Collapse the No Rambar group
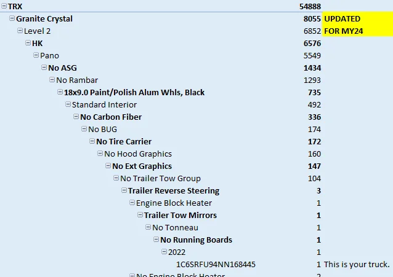The image size is (393, 277). pos(52,80)
